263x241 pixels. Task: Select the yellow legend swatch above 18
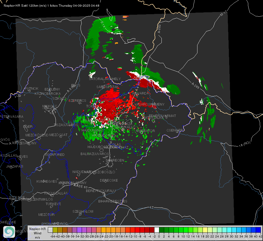point(205,230)
